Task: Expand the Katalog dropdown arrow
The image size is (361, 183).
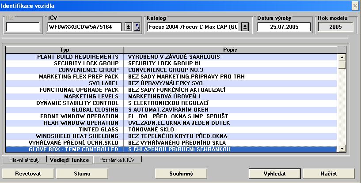Action: (245, 27)
